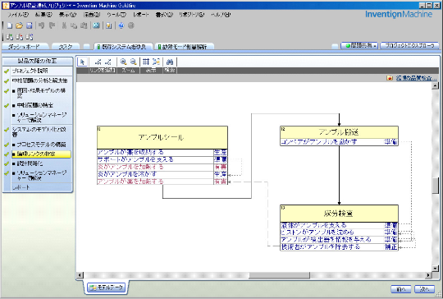Click the blue help question mark icon
The image size is (443, 299).
tap(121, 25)
